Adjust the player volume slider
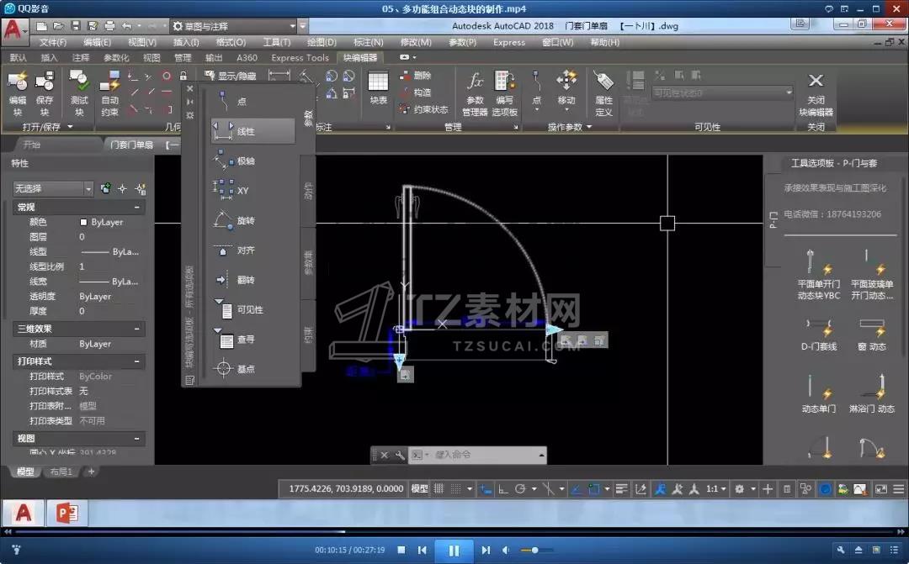 point(534,551)
